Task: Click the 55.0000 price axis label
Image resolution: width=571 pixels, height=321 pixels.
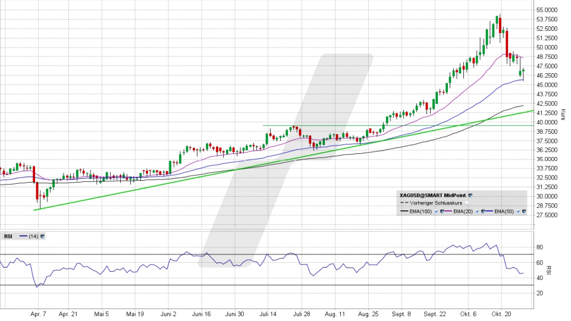Action: click(x=547, y=10)
